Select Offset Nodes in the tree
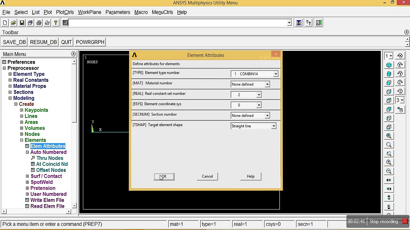This screenshot has width=410, height=230. pyautogui.click(x=51, y=170)
